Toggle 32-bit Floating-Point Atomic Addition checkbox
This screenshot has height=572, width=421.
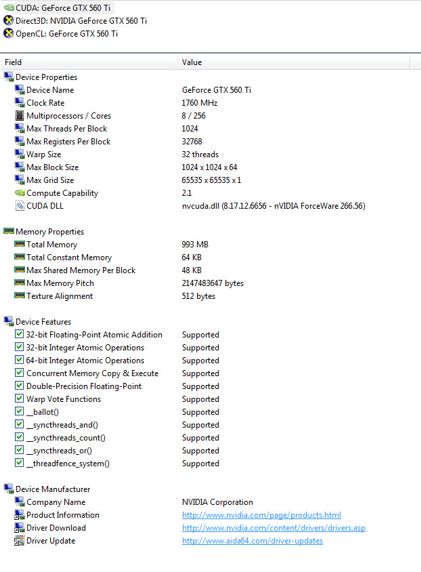click(20, 334)
